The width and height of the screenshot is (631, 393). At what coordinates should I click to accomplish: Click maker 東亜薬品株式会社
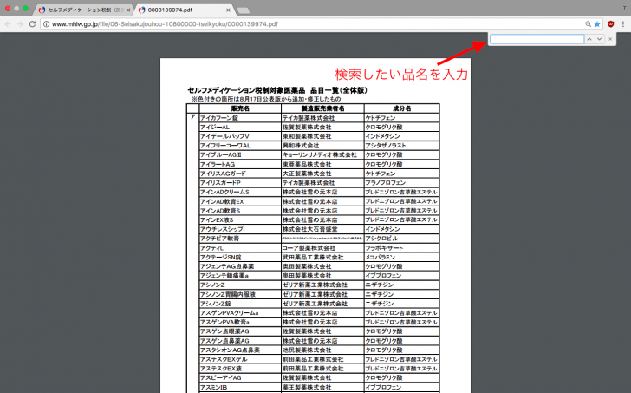pos(307,164)
